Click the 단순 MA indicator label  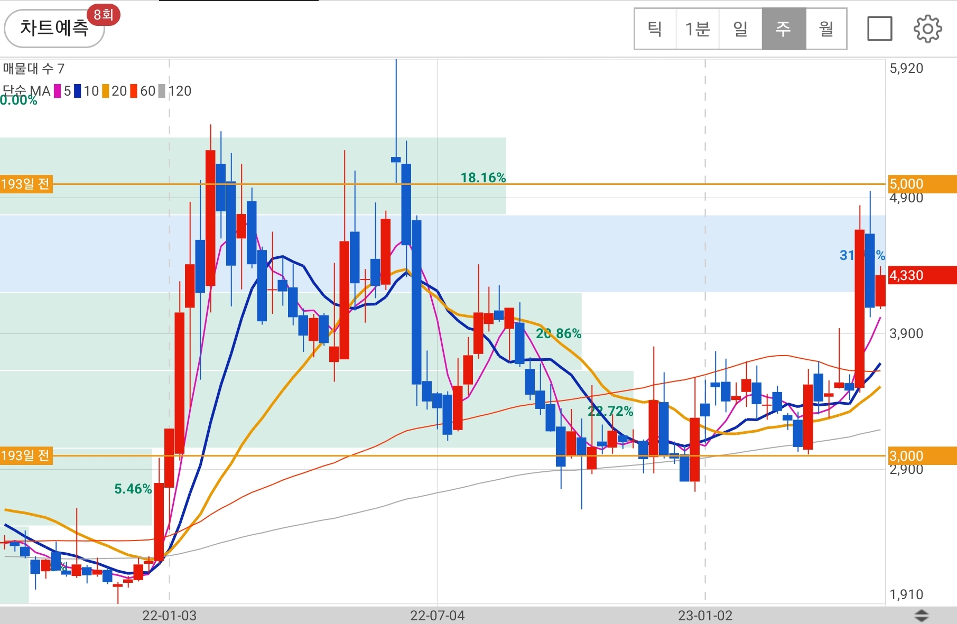tap(26, 91)
